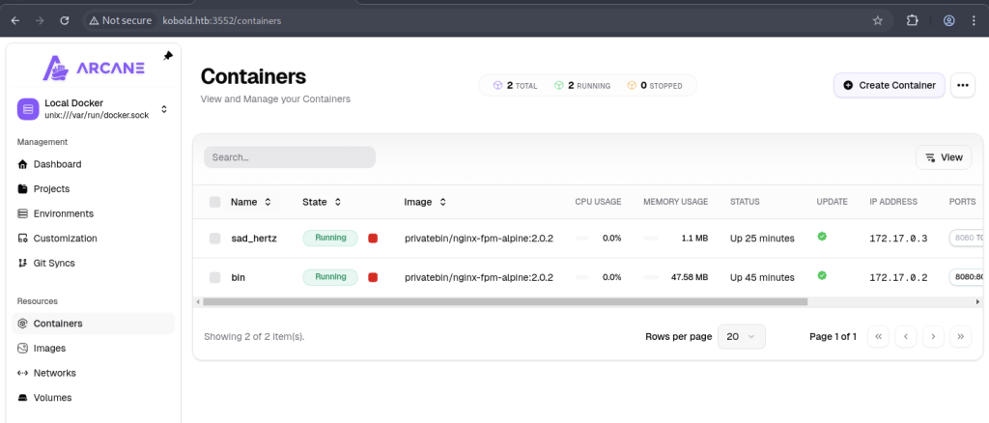
Task: Open Projects in the sidebar
Action: click(x=94, y=189)
